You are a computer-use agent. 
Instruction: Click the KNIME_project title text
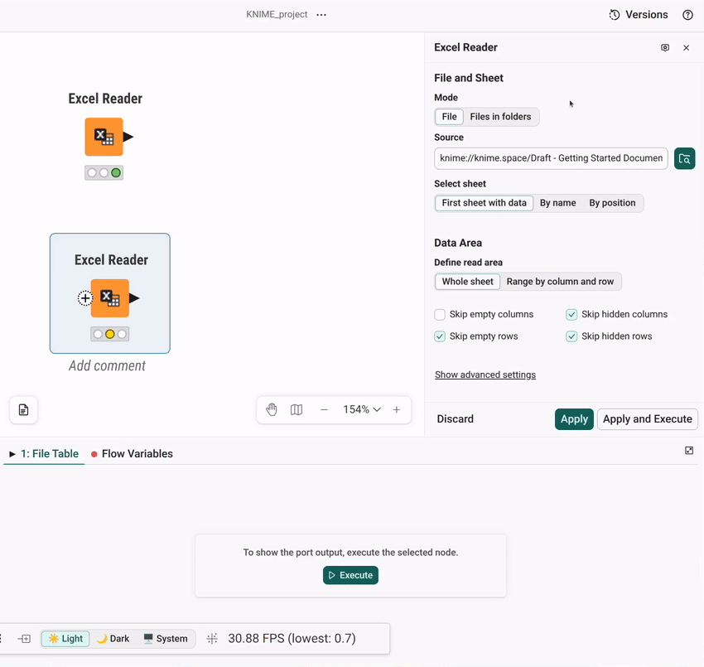[277, 14]
